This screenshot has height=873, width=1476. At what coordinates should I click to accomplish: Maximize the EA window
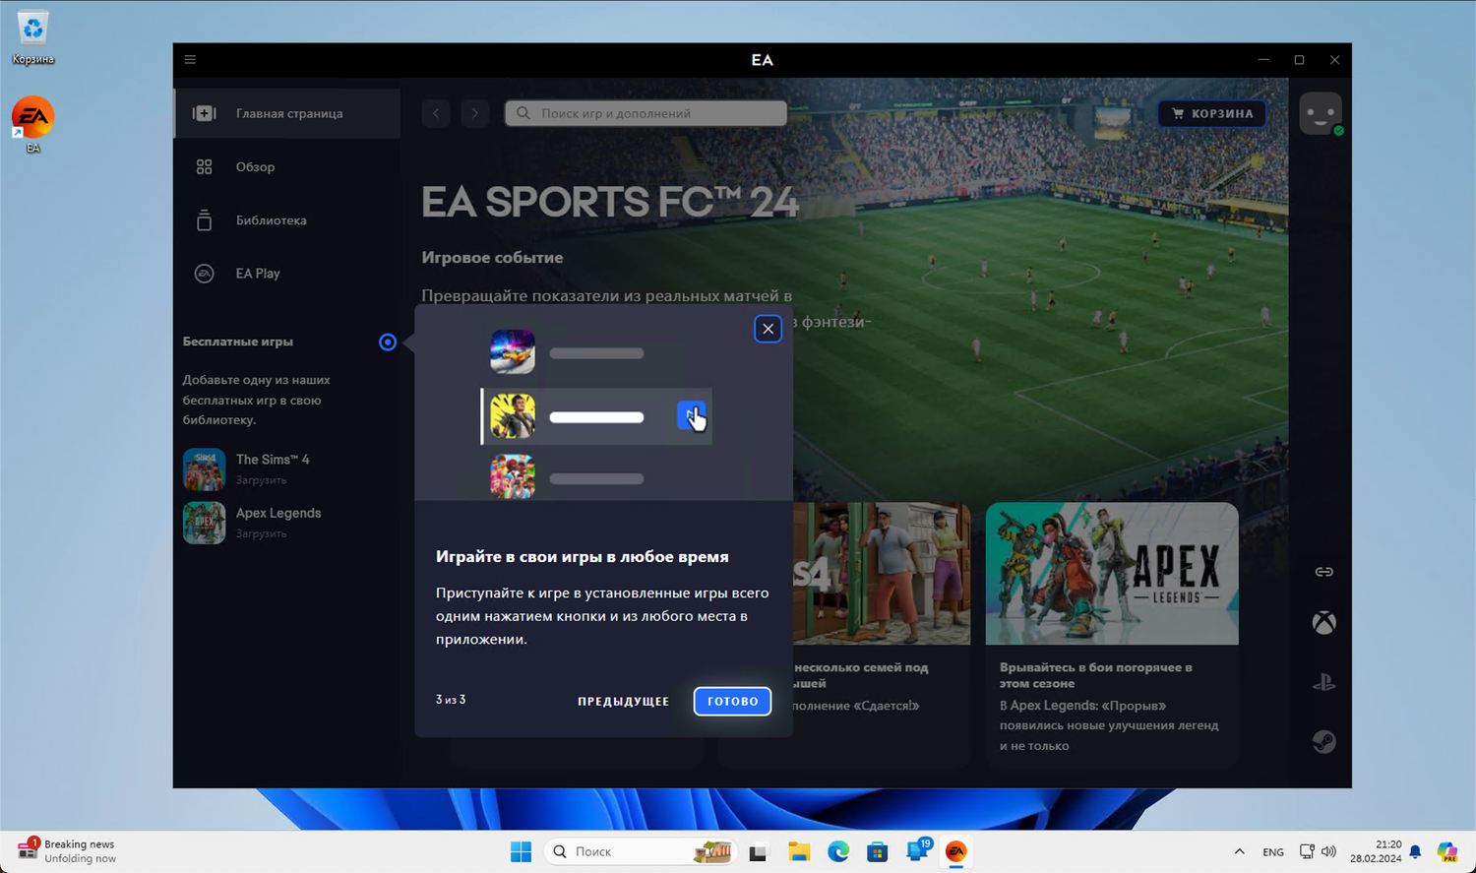pyautogui.click(x=1299, y=60)
